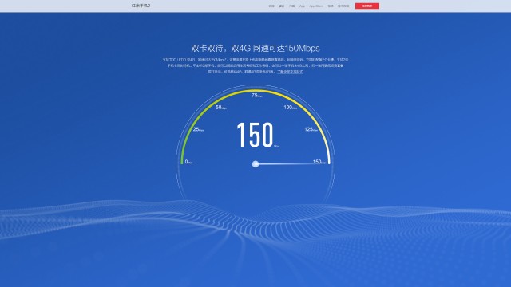
Task: Click the headline 双卡双待，双4G 网速可达150Mbps
Action: click(255, 48)
